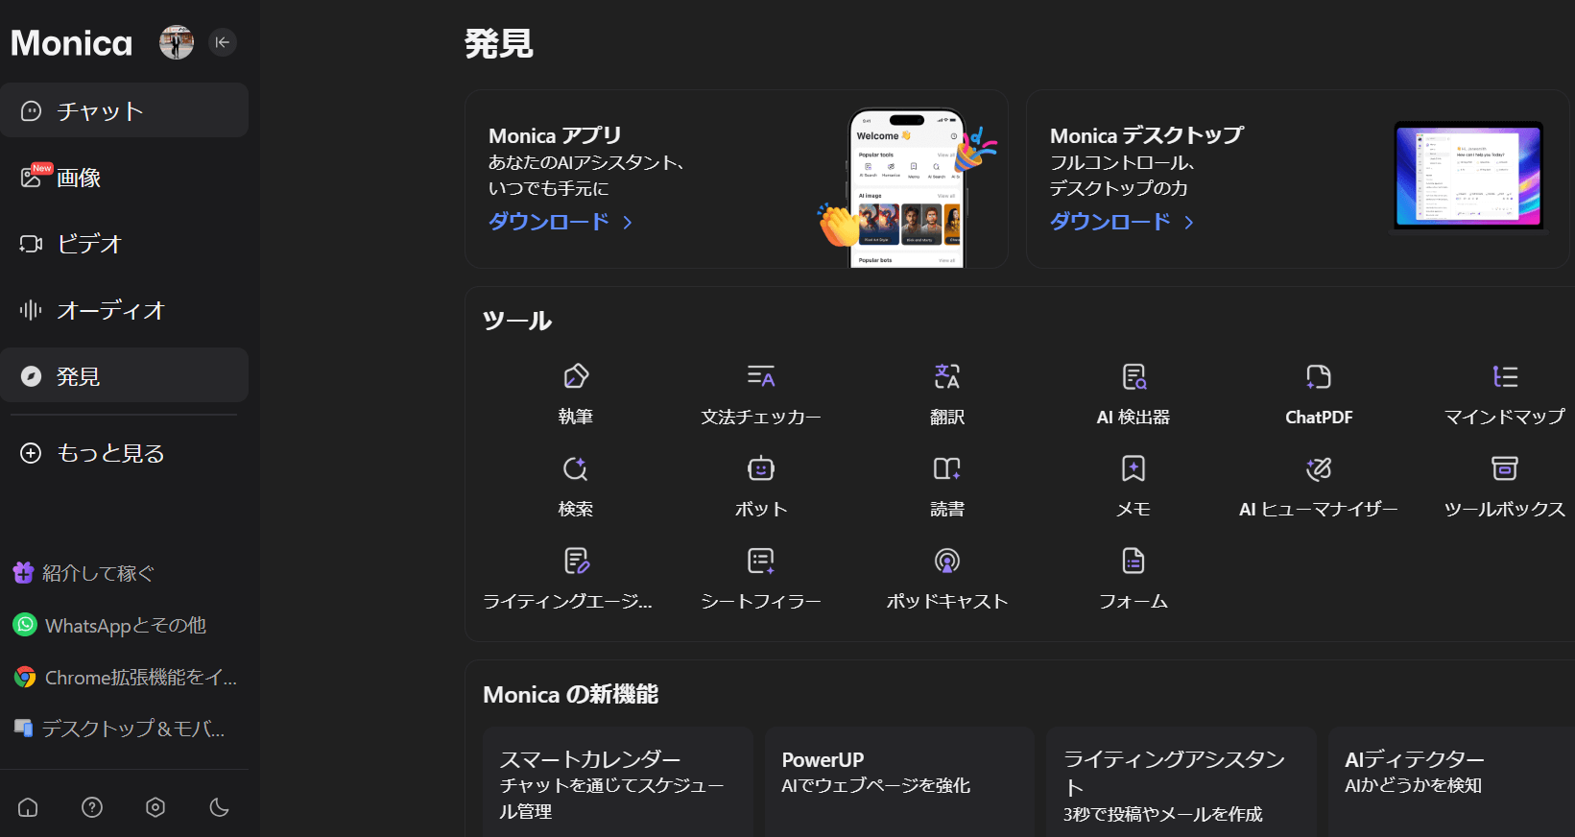Open the ポッドキャスト podcast icon
The width and height of the screenshot is (1575, 837).
pyautogui.click(x=947, y=561)
